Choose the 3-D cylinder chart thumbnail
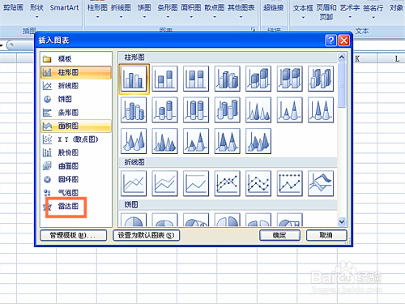Viewport: 405px width, 304px height. [228, 110]
